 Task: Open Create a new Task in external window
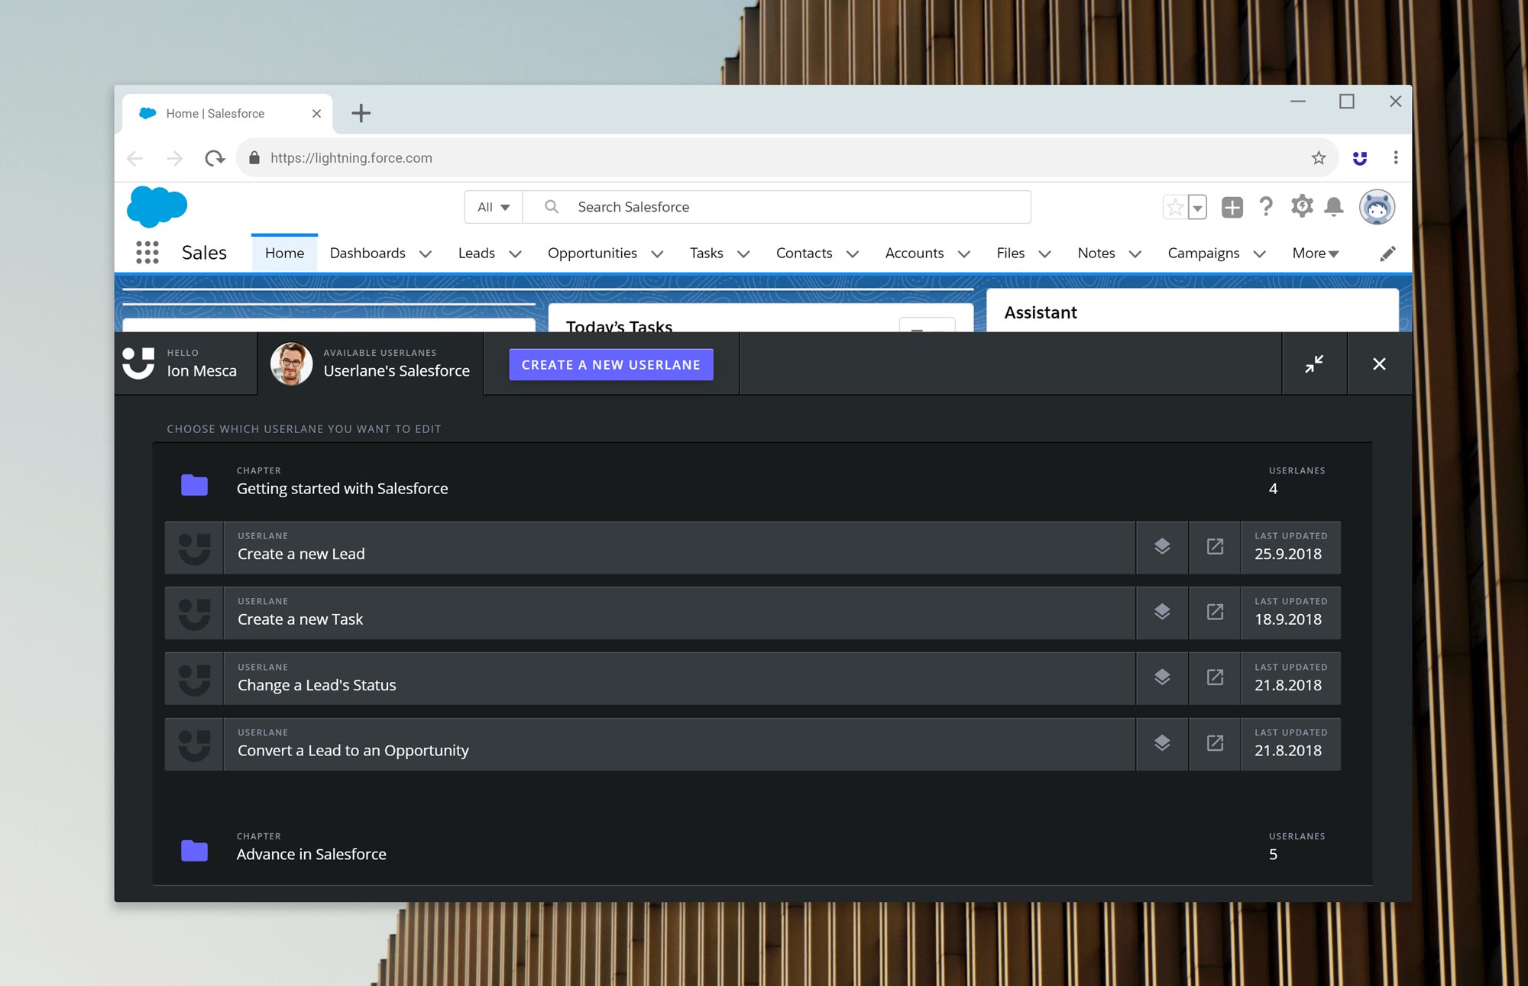coord(1215,613)
